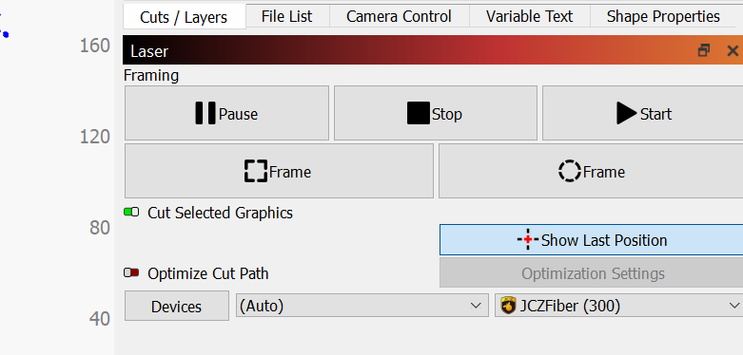Click the Laser panel gradient title bar

pyautogui.click(x=407, y=50)
